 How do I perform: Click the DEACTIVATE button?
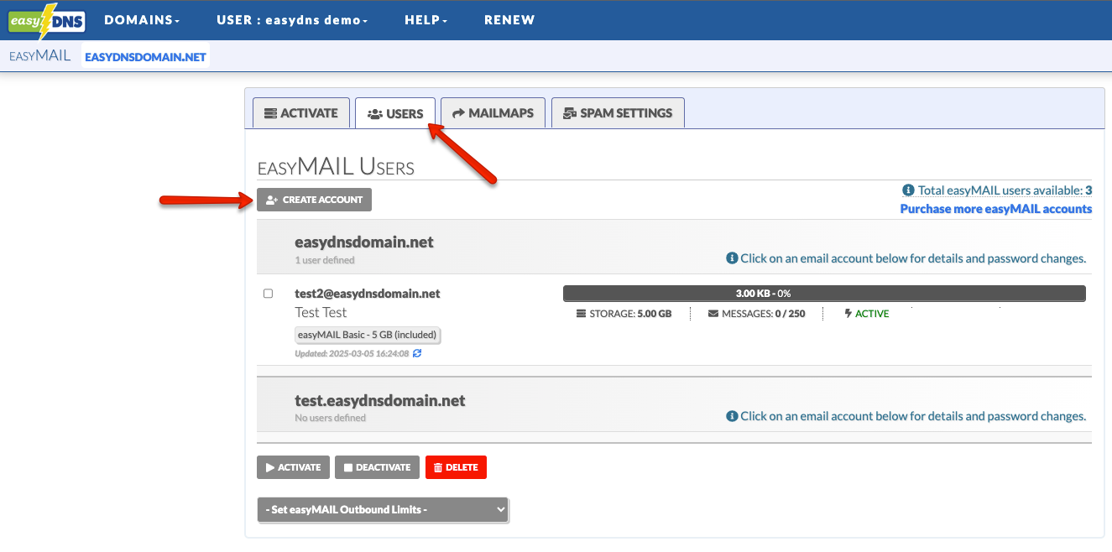pos(377,467)
